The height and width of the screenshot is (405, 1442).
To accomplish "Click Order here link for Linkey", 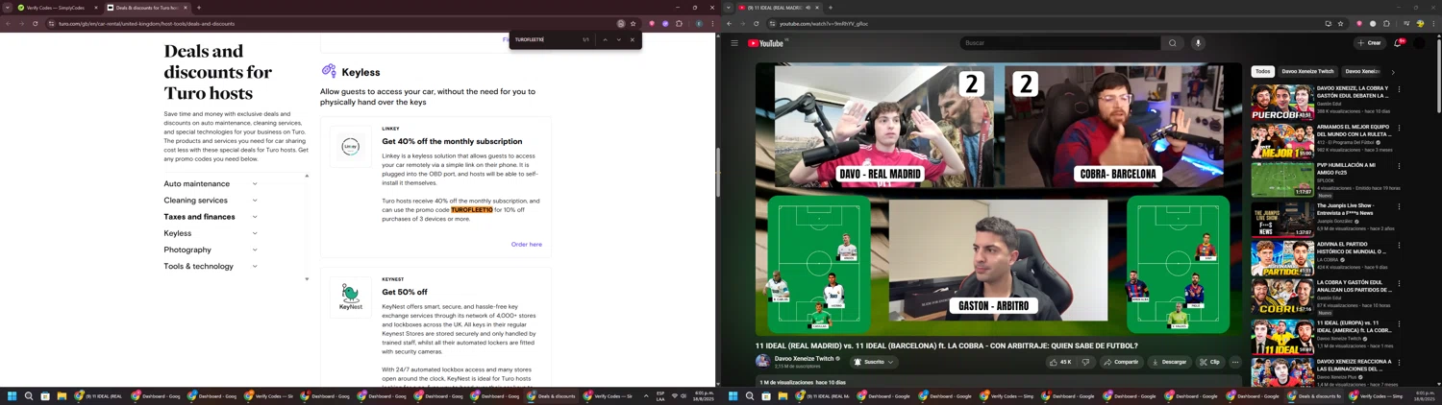I will (527, 245).
